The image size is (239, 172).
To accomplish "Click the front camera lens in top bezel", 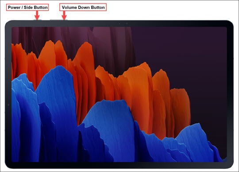I will (x=119, y=23).
